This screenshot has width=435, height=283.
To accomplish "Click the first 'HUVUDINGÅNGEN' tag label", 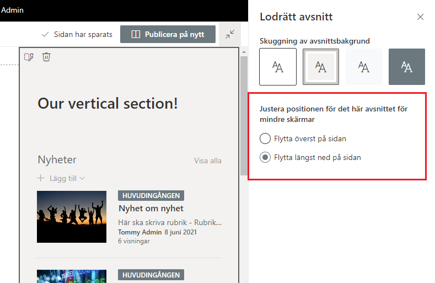I will (x=151, y=195).
